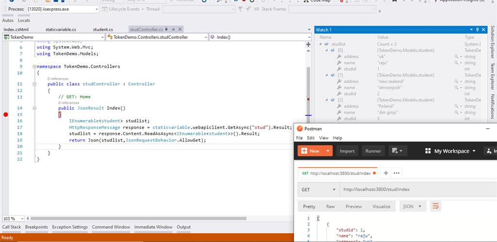
Task: Click the [2] item cube icon
Action: tap(332, 100)
